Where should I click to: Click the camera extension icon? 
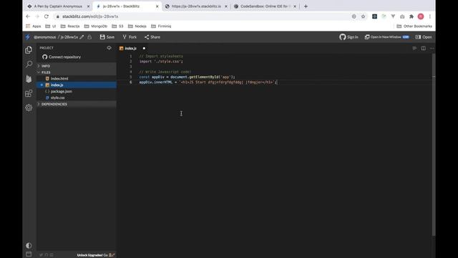pyautogui.click(x=402, y=16)
